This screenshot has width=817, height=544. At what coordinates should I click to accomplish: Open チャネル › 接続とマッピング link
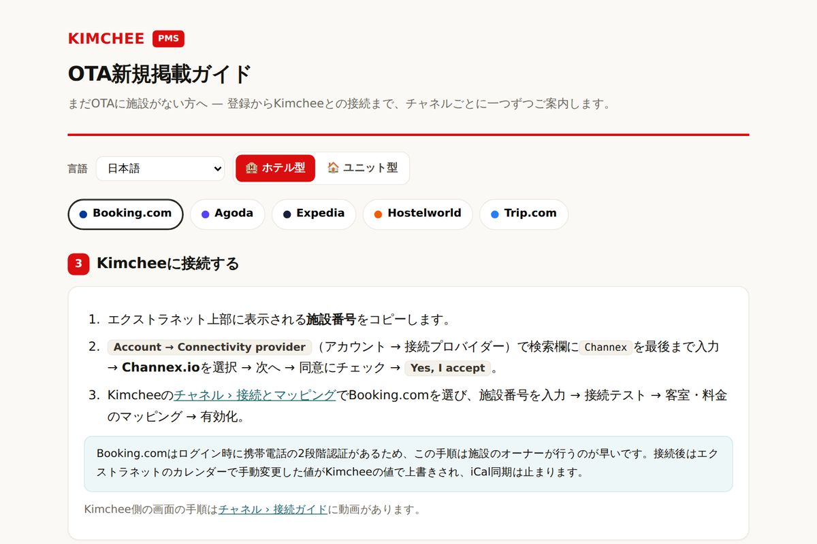click(255, 395)
